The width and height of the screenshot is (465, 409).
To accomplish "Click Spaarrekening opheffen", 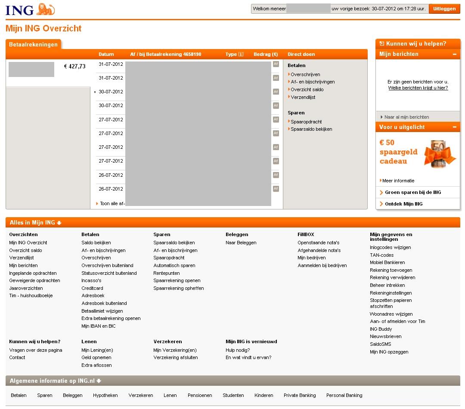I will pos(179,288).
